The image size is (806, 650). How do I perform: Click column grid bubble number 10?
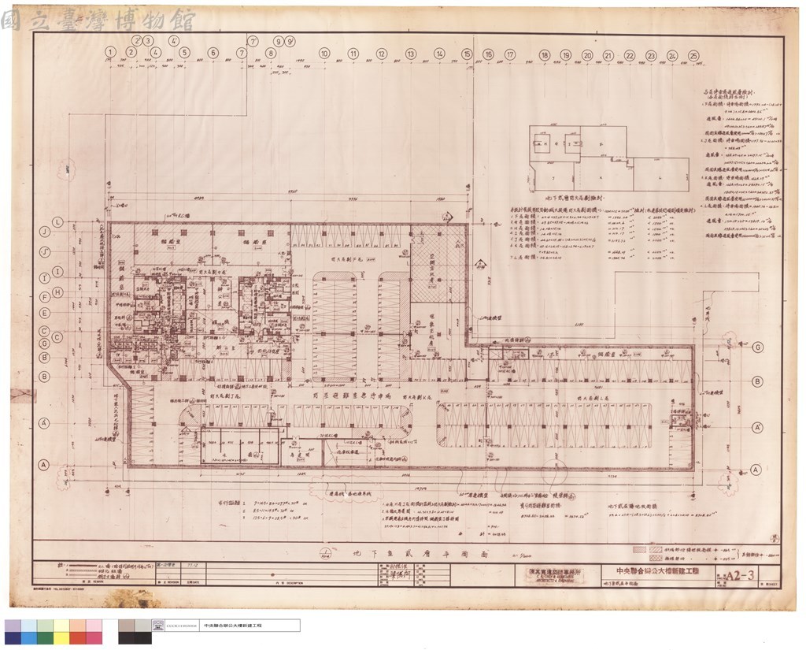(x=324, y=54)
